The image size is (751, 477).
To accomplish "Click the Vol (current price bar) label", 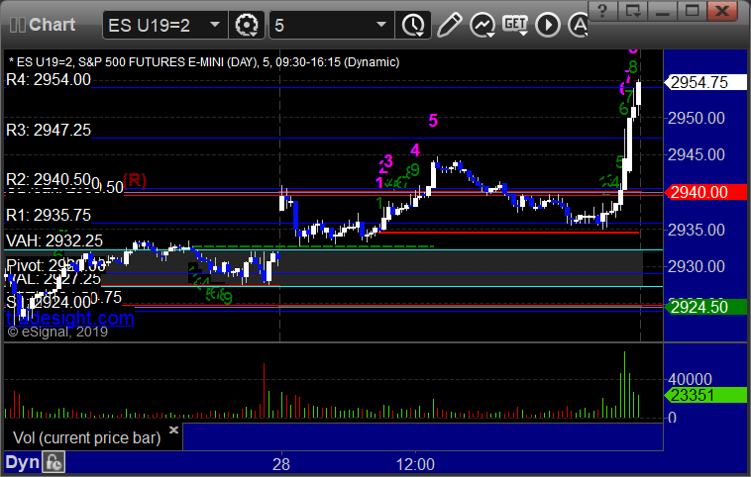I will [86, 437].
